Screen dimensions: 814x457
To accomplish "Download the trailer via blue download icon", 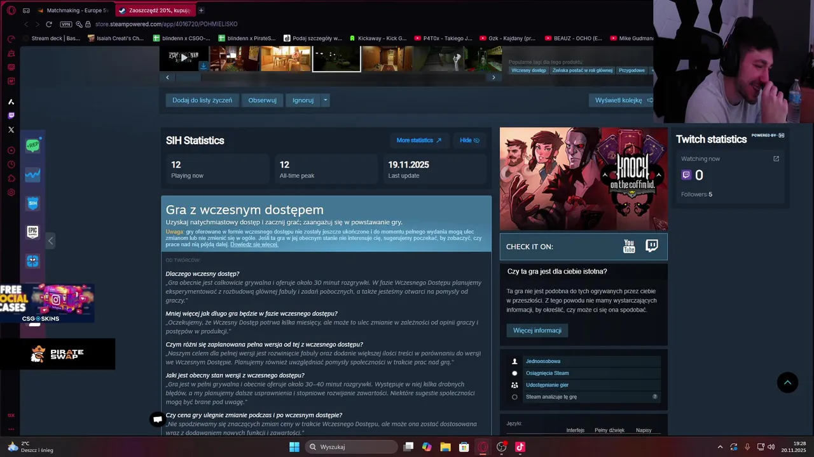I will [203, 65].
